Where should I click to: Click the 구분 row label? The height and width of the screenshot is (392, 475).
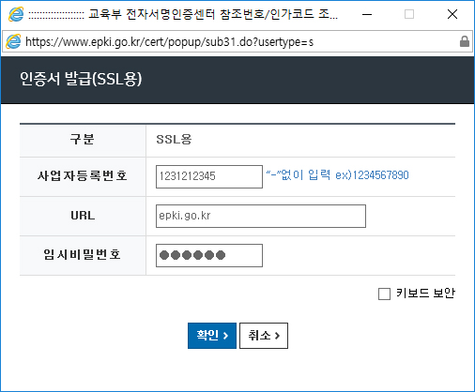[x=83, y=139]
